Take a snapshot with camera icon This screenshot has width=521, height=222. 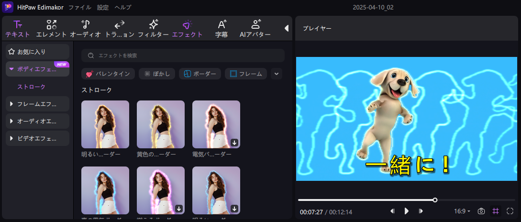coord(481,211)
